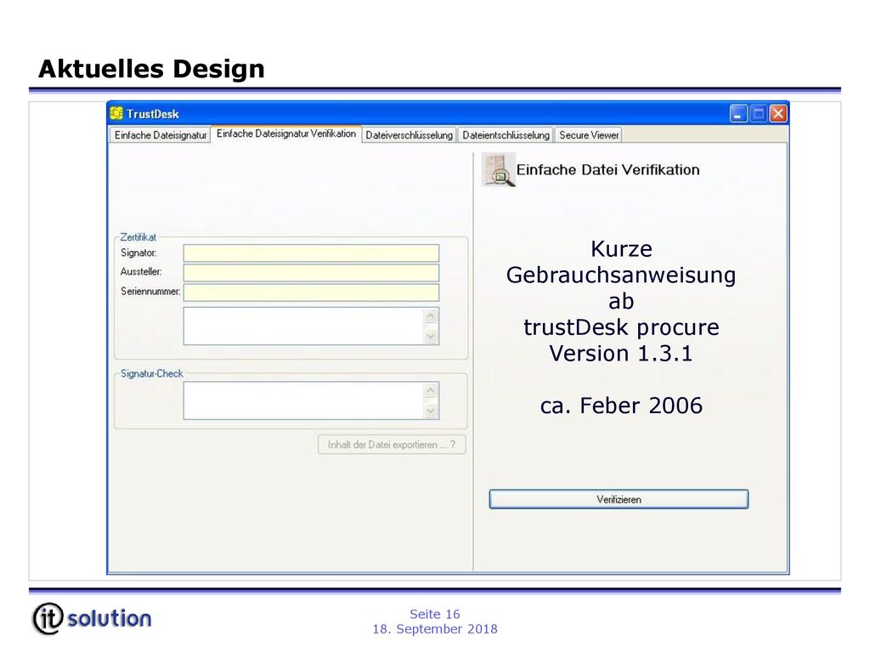Click the Signatur-Check group label
The height and width of the screenshot is (653, 870).
(x=151, y=374)
